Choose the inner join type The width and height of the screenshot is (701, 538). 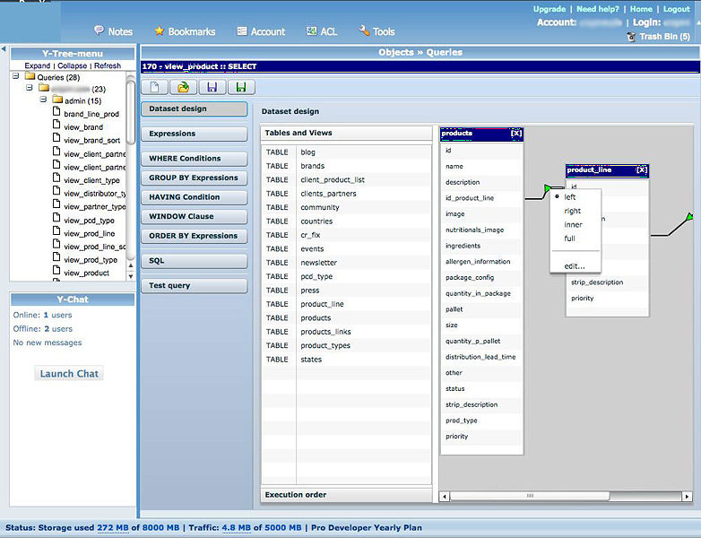[573, 225]
